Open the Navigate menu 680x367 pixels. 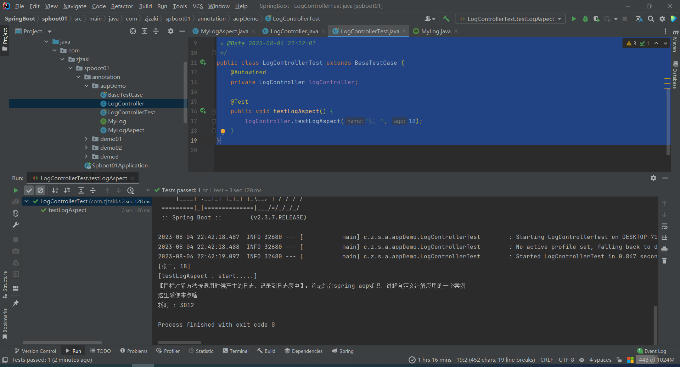[75, 6]
